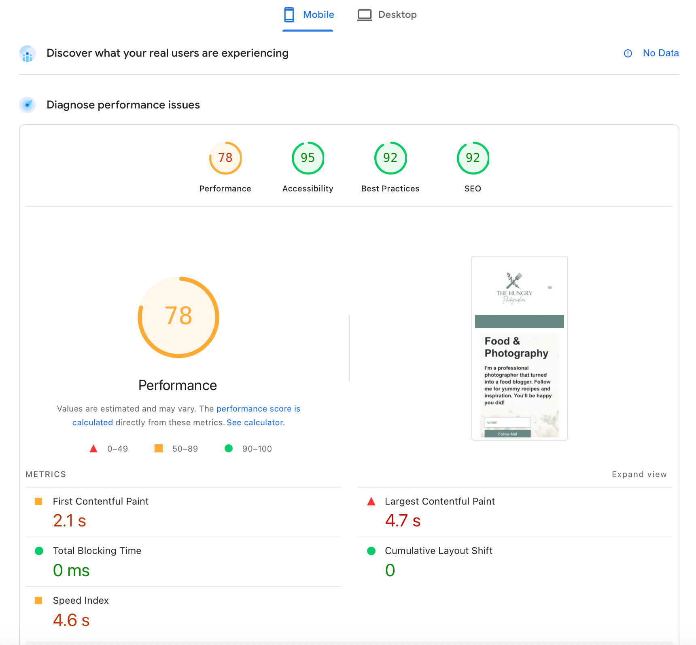Expand view of the metrics section

[639, 474]
